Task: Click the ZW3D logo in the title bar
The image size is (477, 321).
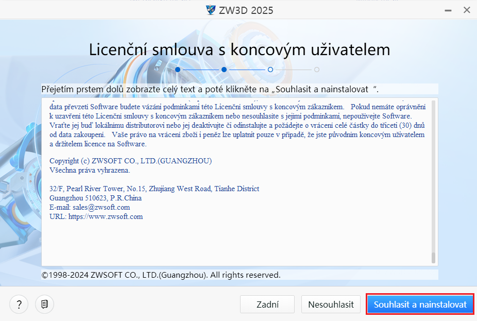Action: click(211, 10)
